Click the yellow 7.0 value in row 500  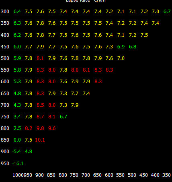pos(121,58)
